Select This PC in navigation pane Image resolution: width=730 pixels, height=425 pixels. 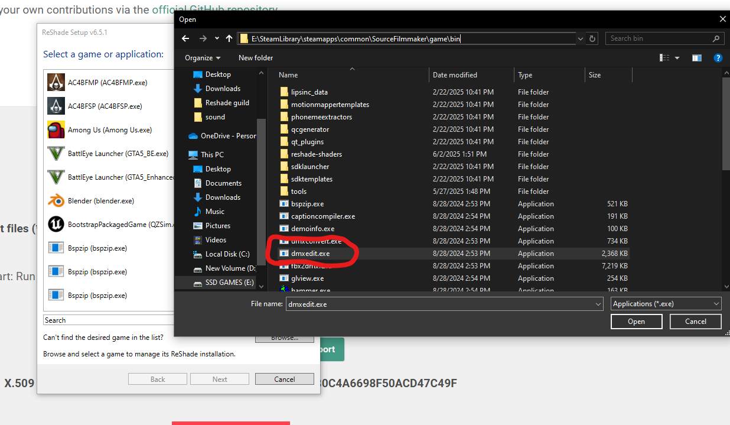206,155
